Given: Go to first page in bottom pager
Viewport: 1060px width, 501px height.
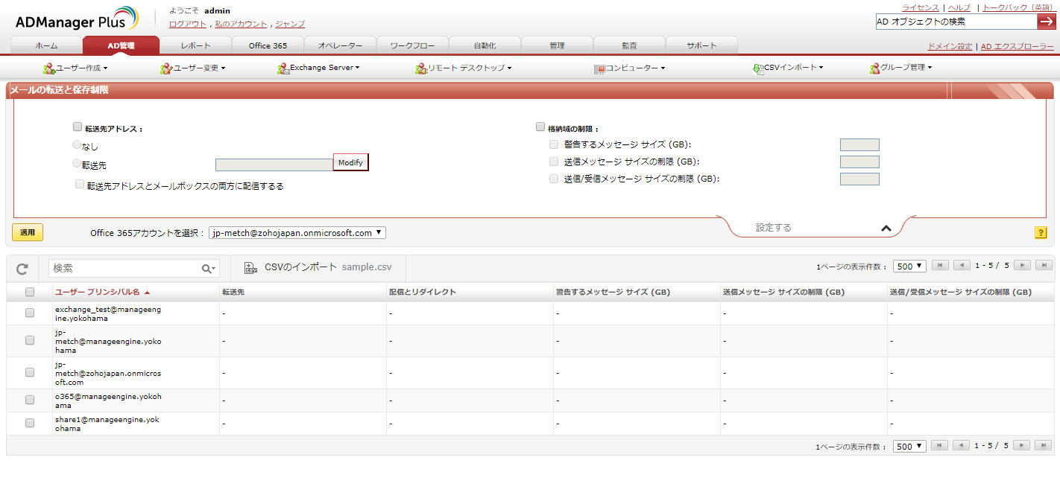Looking at the screenshot, I should coord(941,446).
